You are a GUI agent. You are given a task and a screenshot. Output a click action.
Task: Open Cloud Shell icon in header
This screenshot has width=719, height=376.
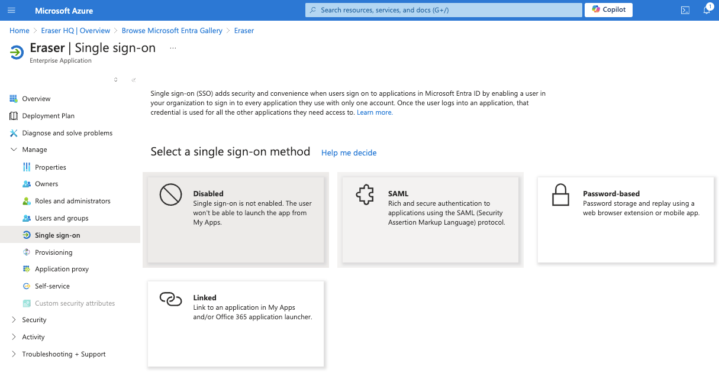[x=685, y=10]
